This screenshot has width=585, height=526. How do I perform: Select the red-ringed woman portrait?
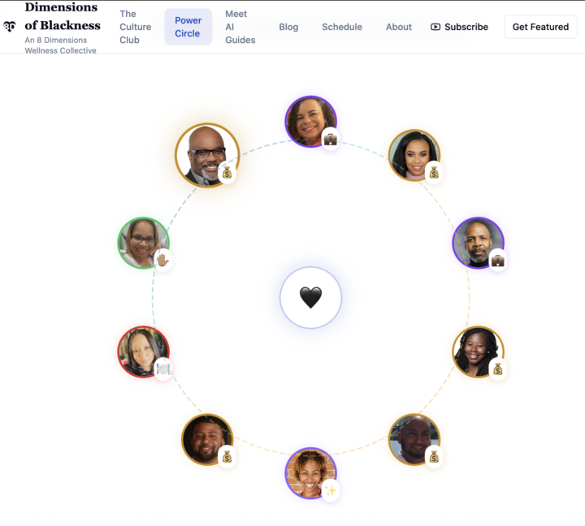[143, 352]
